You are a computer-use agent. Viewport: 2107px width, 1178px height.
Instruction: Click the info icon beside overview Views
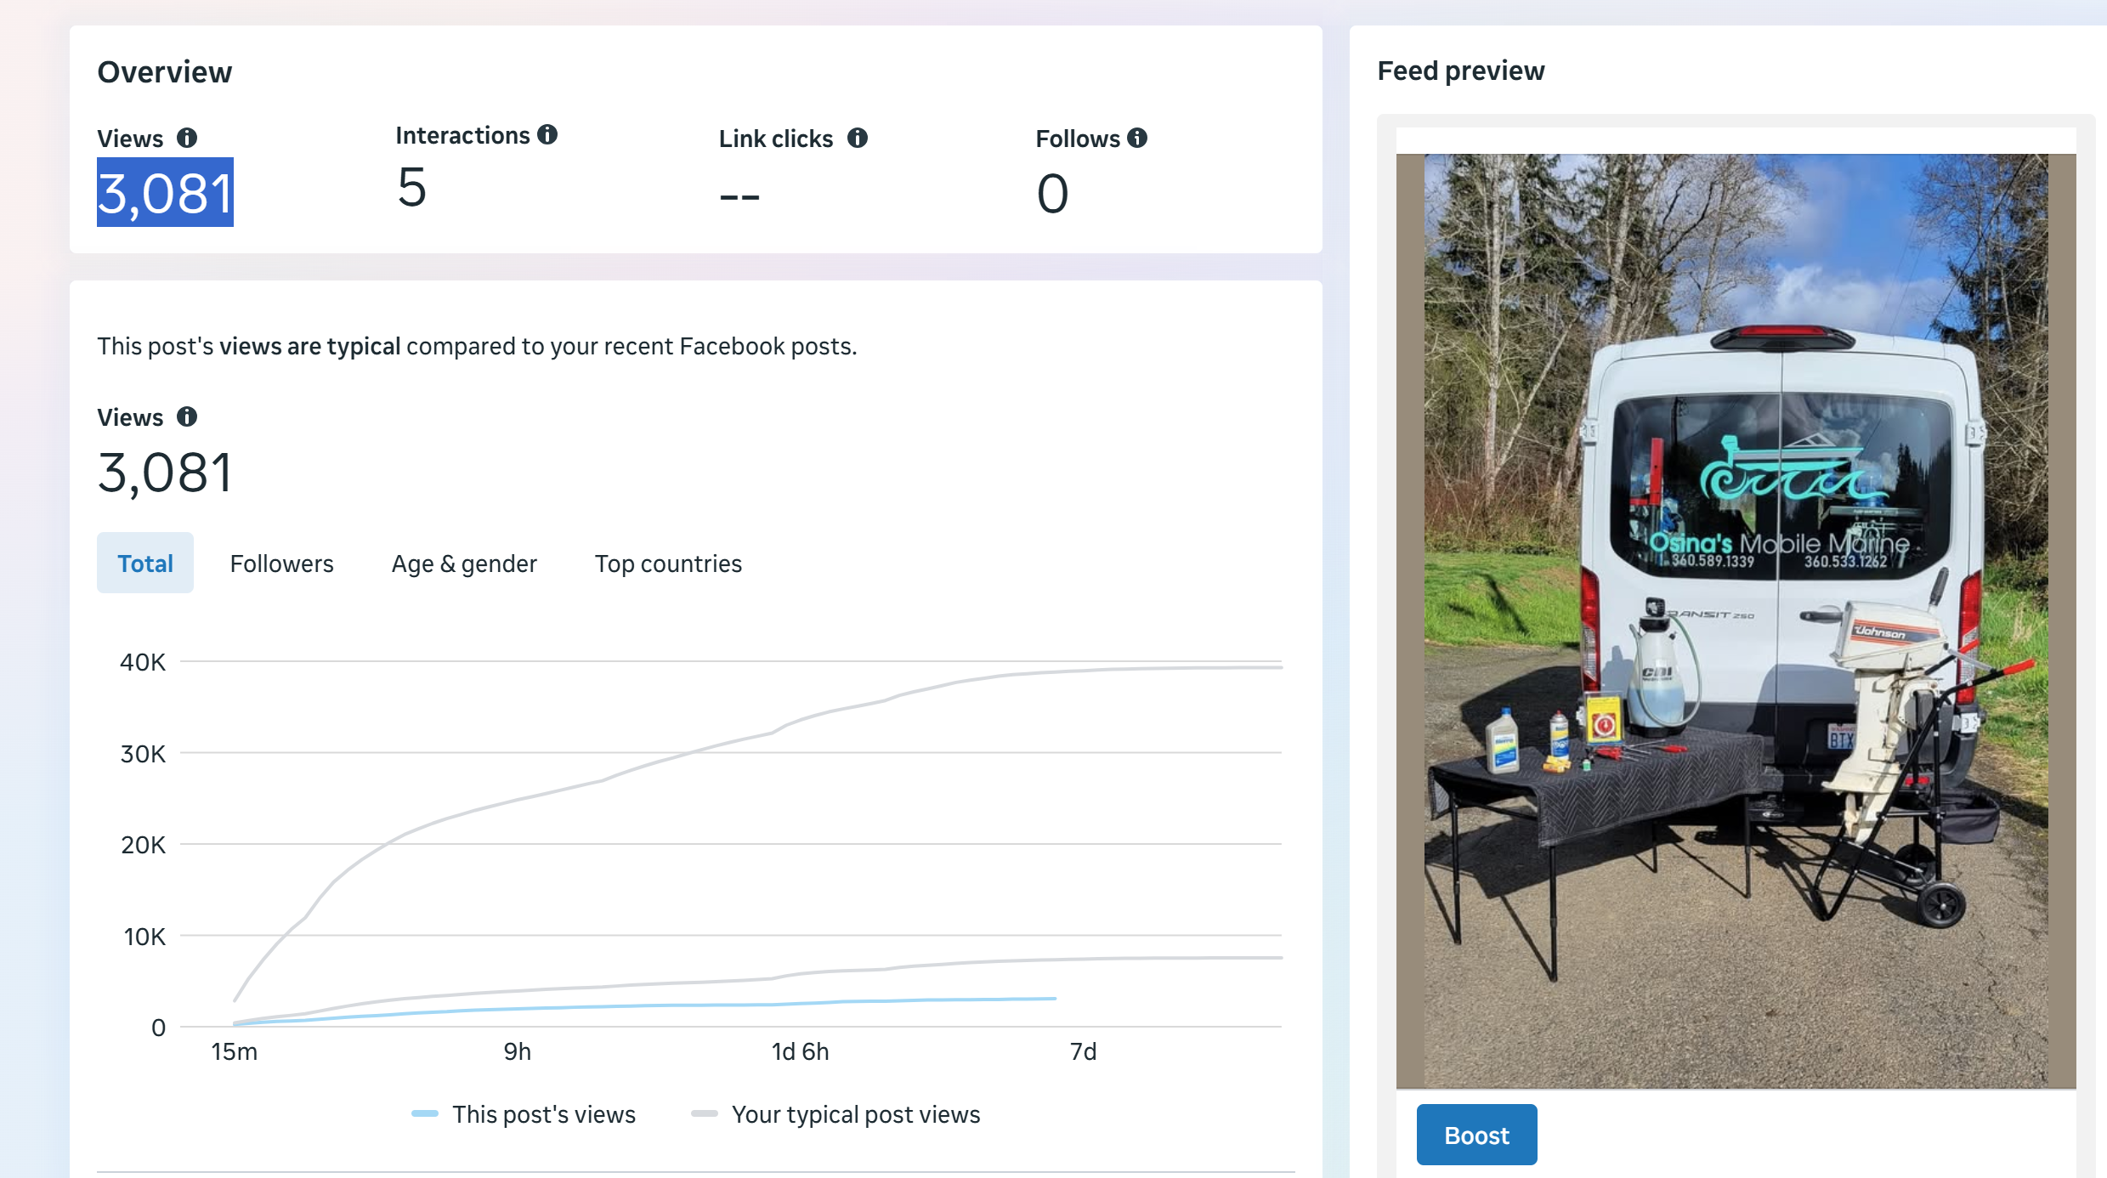pyautogui.click(x=187, y=138)
